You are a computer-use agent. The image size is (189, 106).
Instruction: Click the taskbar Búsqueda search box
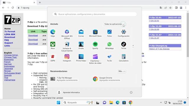tap(78, 102)
